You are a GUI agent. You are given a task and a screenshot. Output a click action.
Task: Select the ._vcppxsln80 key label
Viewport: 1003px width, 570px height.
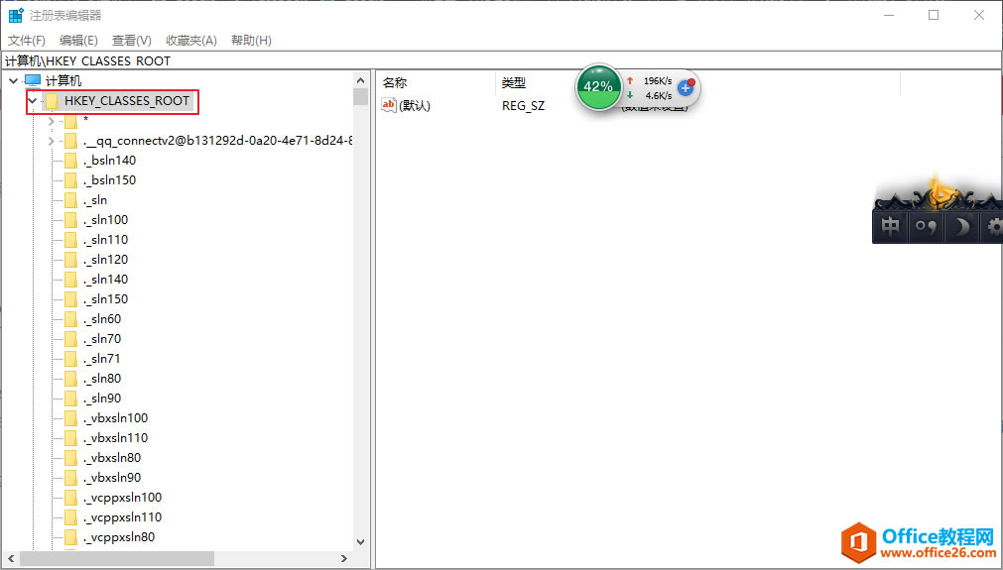pos(119,536)
